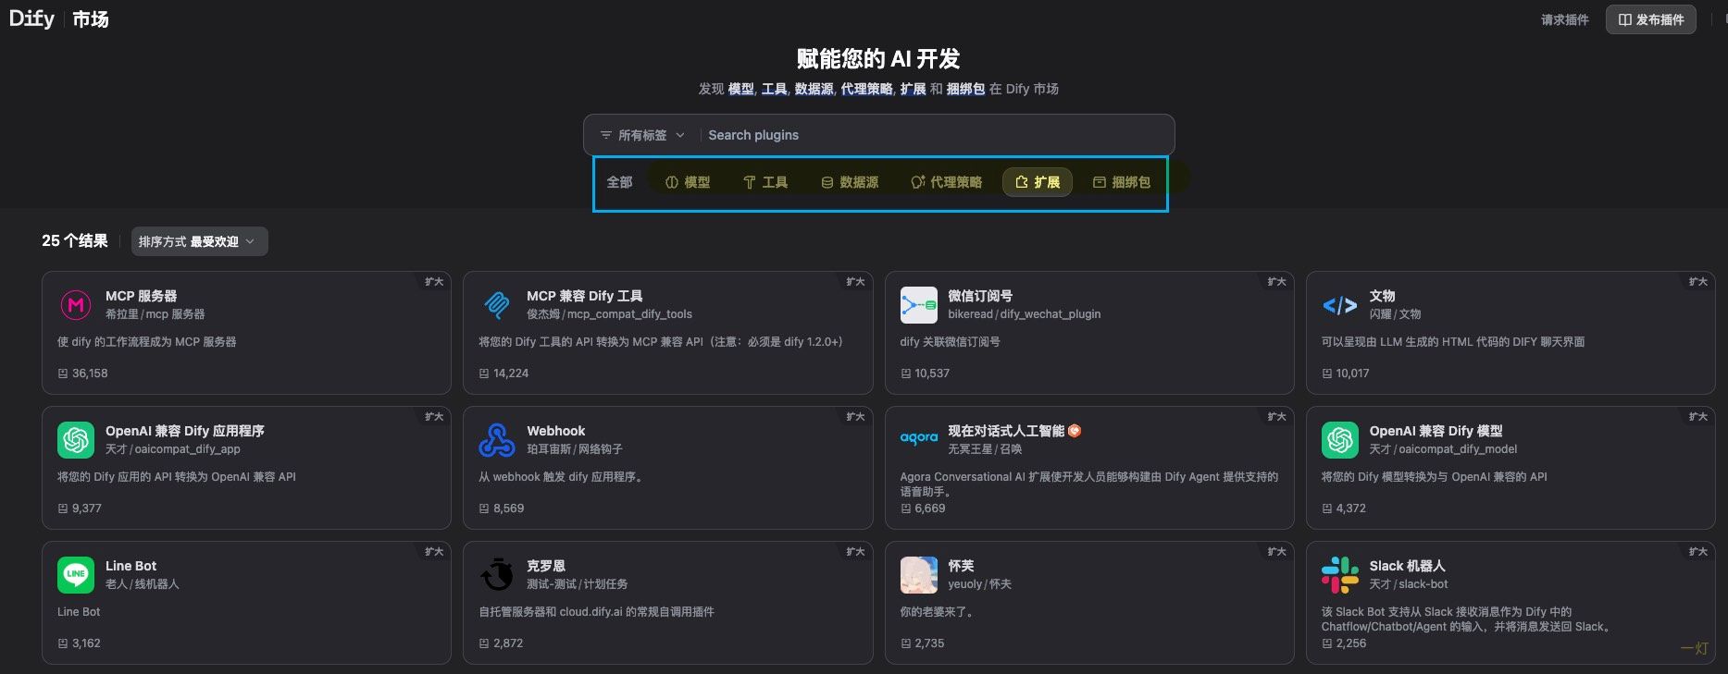Click the 文物 code brackets icon

click(1339, 304)
